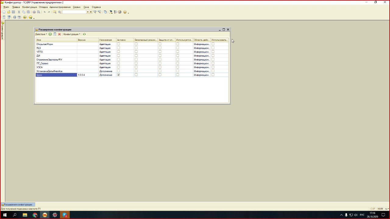Open the Конфигурация menu in menu bar
Screen dimensions: 390x219
(x=30, y=7)
